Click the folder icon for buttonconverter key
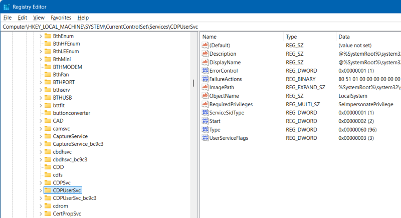The height and width of the screenshot is (218, 401). click(48, 113)
